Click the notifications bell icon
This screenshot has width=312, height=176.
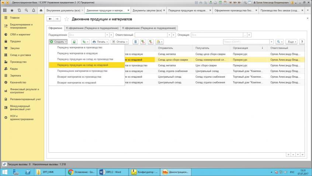34,10
